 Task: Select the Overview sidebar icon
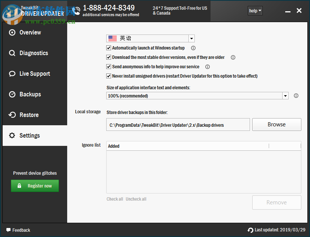coord(12,33)
